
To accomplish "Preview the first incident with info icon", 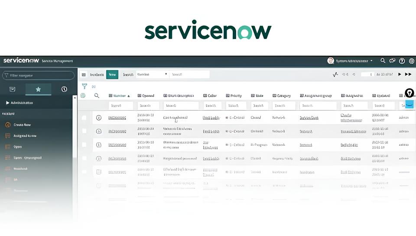I will pyautogui.click(x=99, y=118).
